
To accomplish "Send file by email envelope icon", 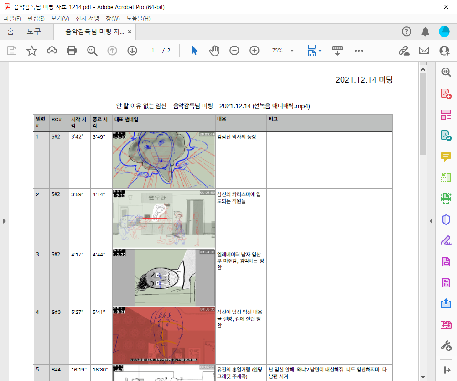I will click(424, 51).
